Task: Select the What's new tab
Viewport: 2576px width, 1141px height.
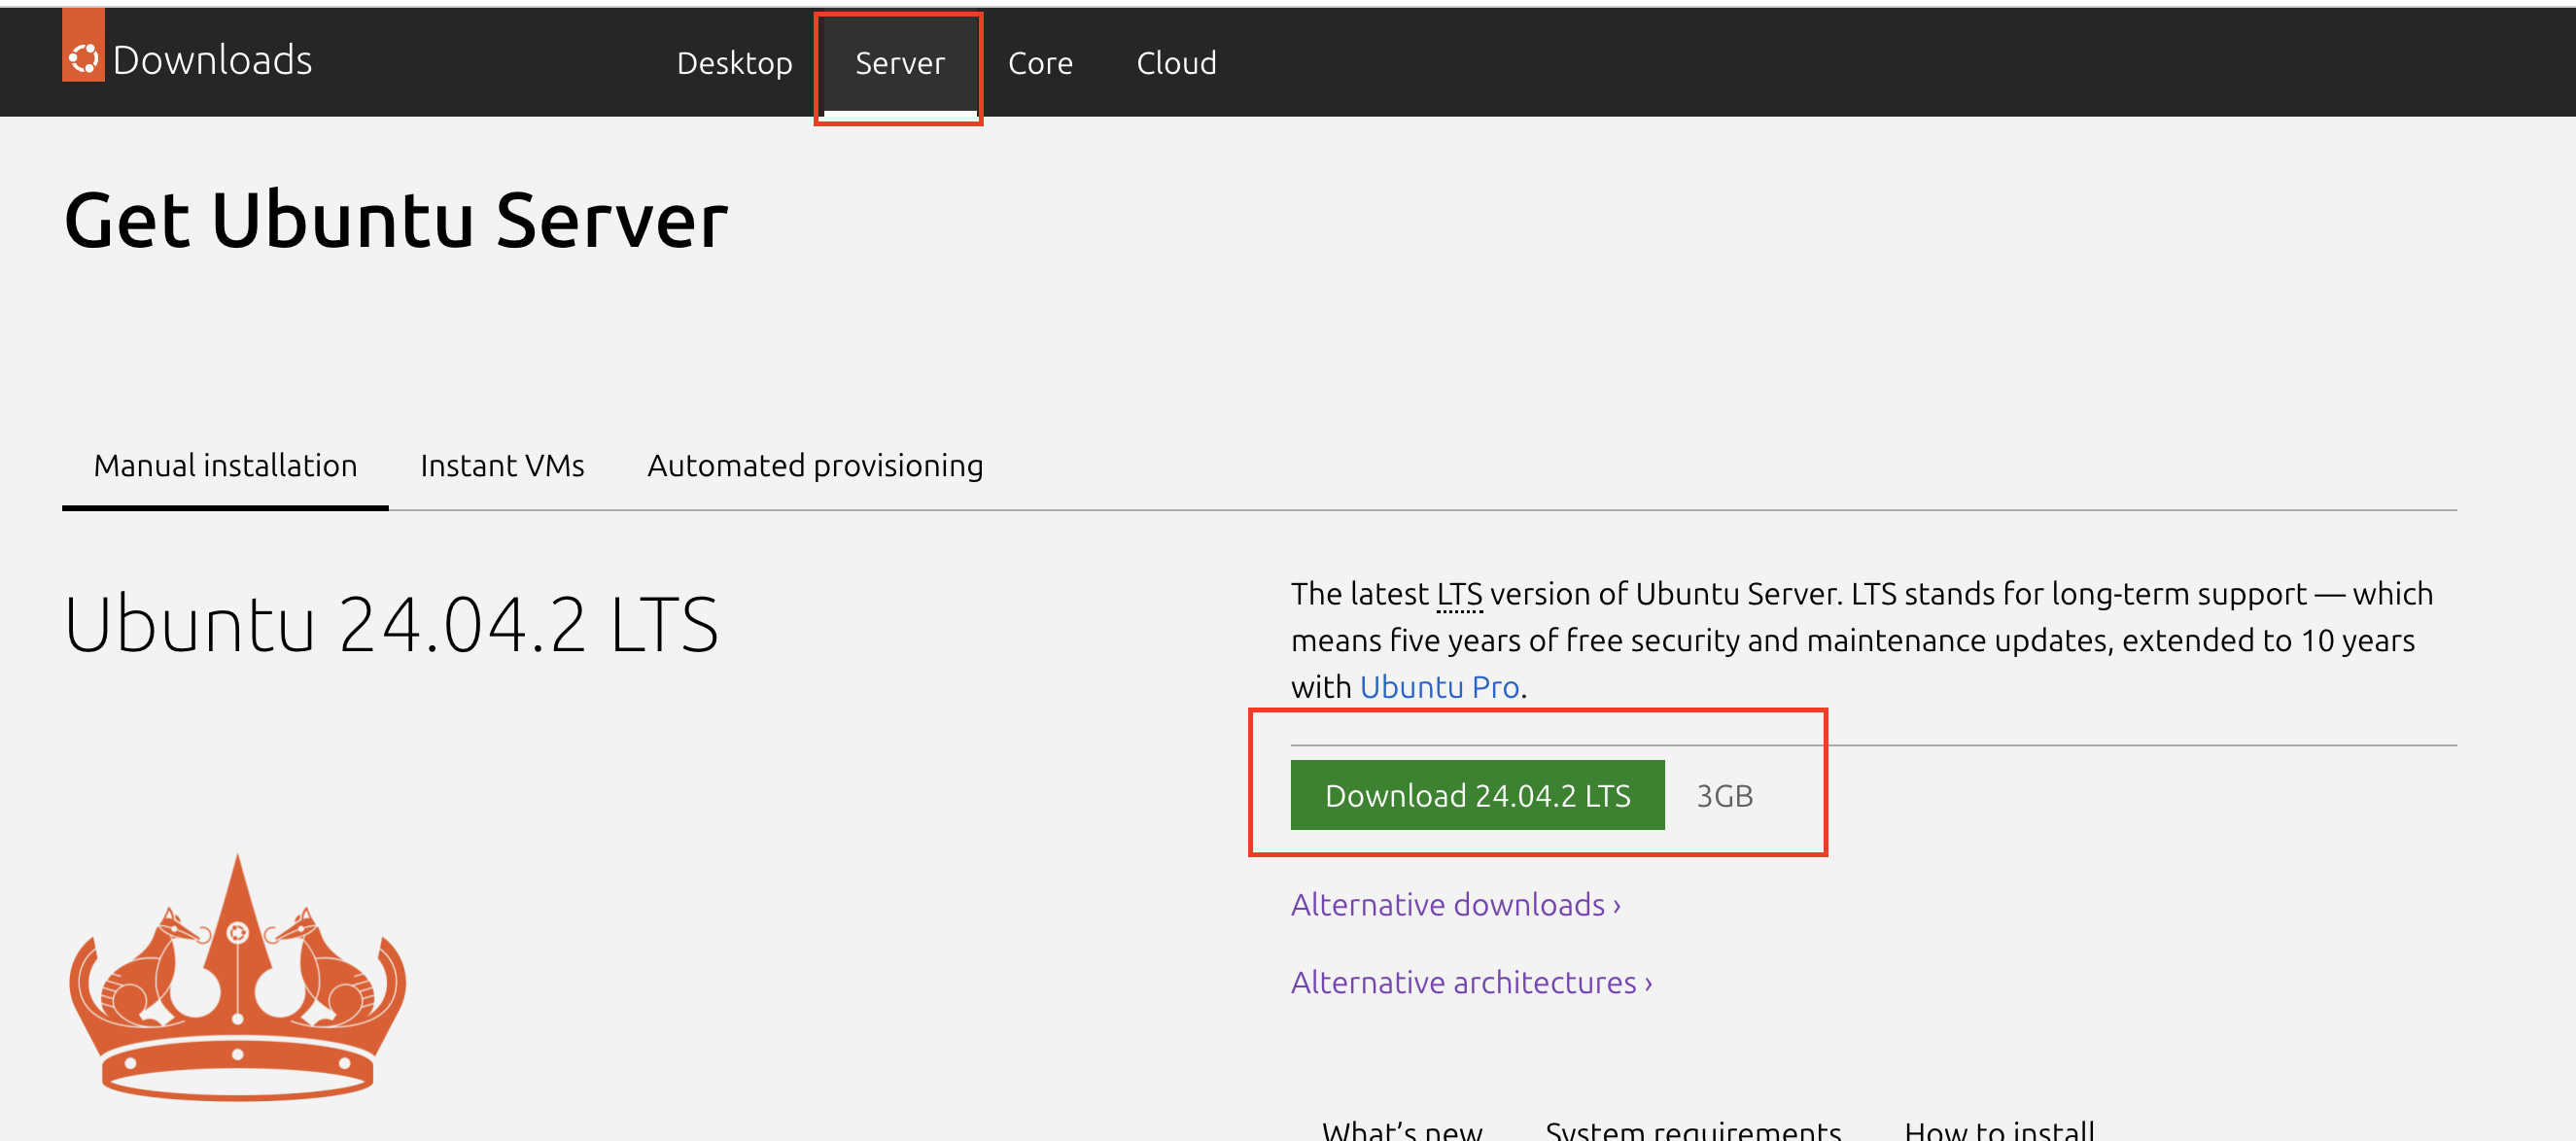Action: pyautogui.click(x=1401, y=1130)
